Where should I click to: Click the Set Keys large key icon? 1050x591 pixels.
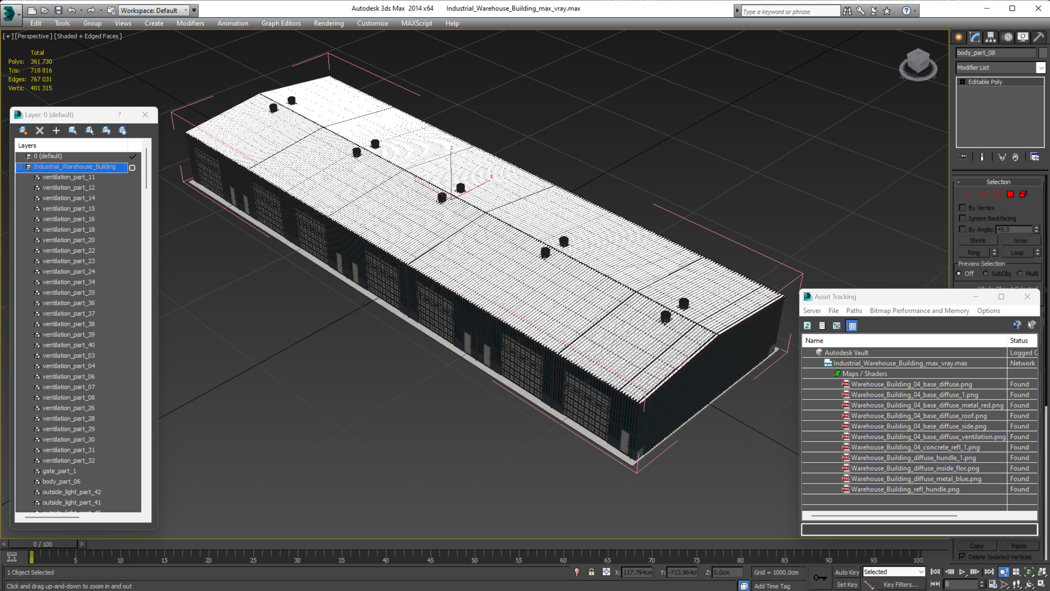point(820,577)
